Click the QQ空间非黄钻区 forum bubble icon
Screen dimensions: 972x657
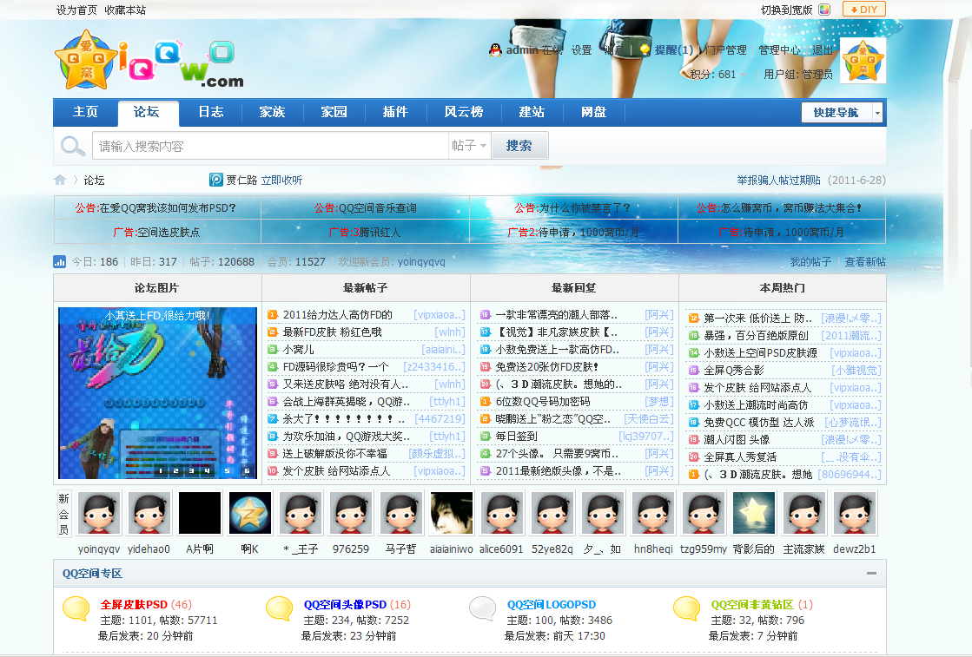click(x=687, y=608)
